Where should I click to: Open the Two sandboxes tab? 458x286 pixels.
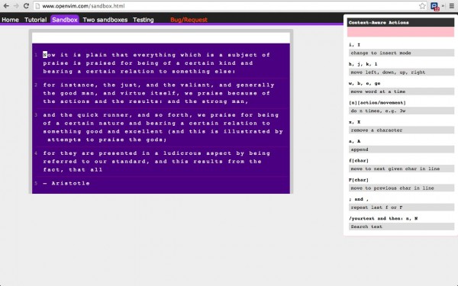point(105,20)
